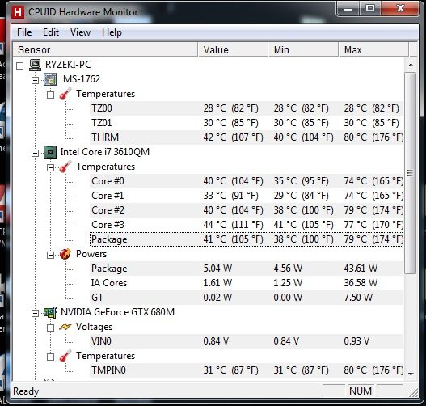This screenshot has width=426, height=406.
Task: Select the Package temperature row
Action: coord(247,239)
